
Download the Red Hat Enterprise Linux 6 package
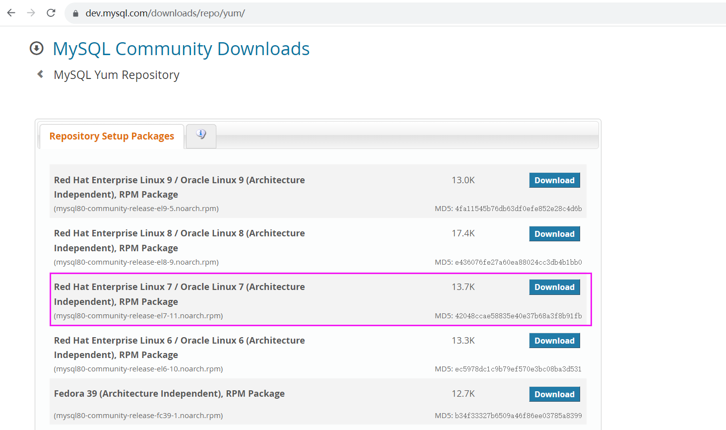pos(554,341)
